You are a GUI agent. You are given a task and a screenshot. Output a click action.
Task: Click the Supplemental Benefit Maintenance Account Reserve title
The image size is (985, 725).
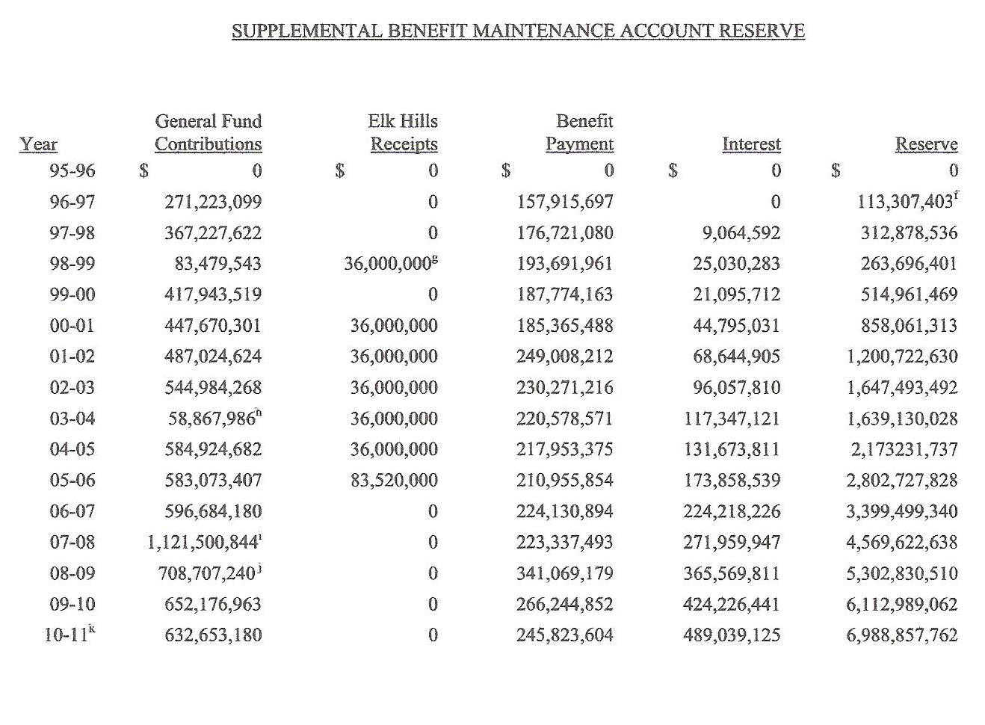[518, 31]
